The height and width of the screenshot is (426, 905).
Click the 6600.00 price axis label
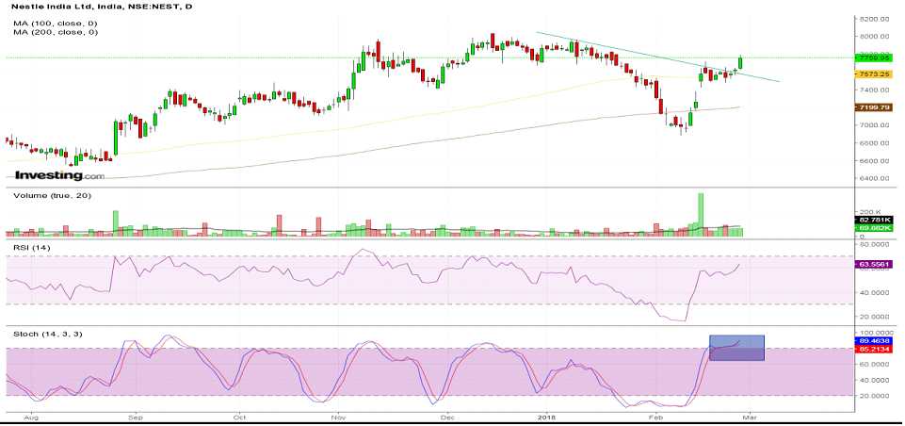[x=873, y=160]
